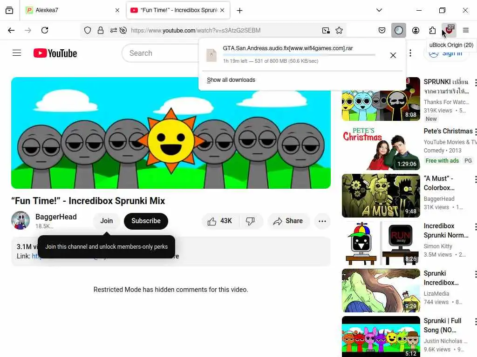This screenshot has height=357, width=477.
Task: Click the Simon Kitty channel name
Action: [438, 246]
